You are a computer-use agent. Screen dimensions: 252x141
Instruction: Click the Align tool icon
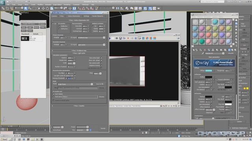(122, 8)
